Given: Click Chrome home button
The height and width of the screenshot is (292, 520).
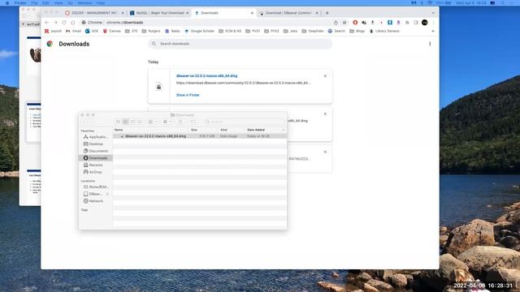Looking at the screenshot, I should tap(73, 23).
